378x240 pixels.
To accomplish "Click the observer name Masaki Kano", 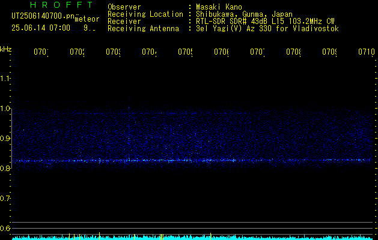I will tap(219, 7).
